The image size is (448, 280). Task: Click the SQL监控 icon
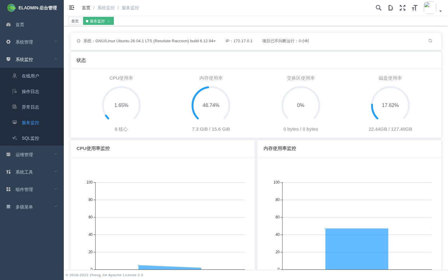(x=15, y=138)
